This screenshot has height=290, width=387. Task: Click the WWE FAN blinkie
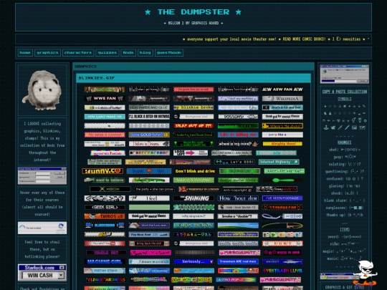[x=105, y=98]
